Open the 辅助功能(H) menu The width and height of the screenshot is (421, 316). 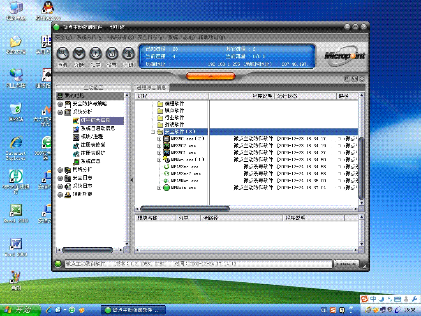pyautogui.click(x=212, y=37)
